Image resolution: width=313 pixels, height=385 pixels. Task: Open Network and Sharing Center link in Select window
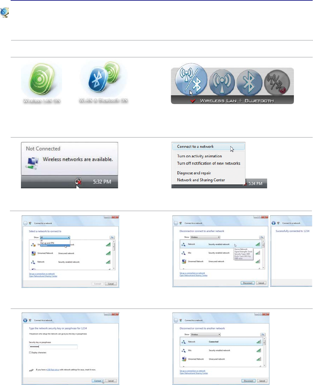tap(43, 276)
